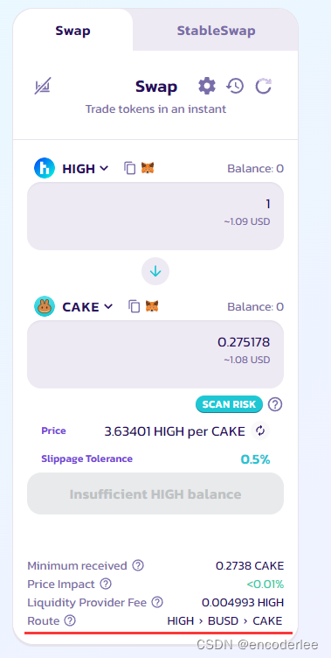The width and height of the screenshot is (331, 658).
Task: Copy CAKE token address
Action: click(134, 306)
